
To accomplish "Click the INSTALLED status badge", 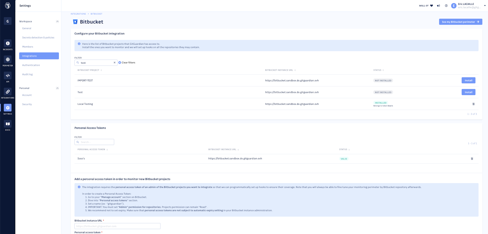I will point(381,103).
